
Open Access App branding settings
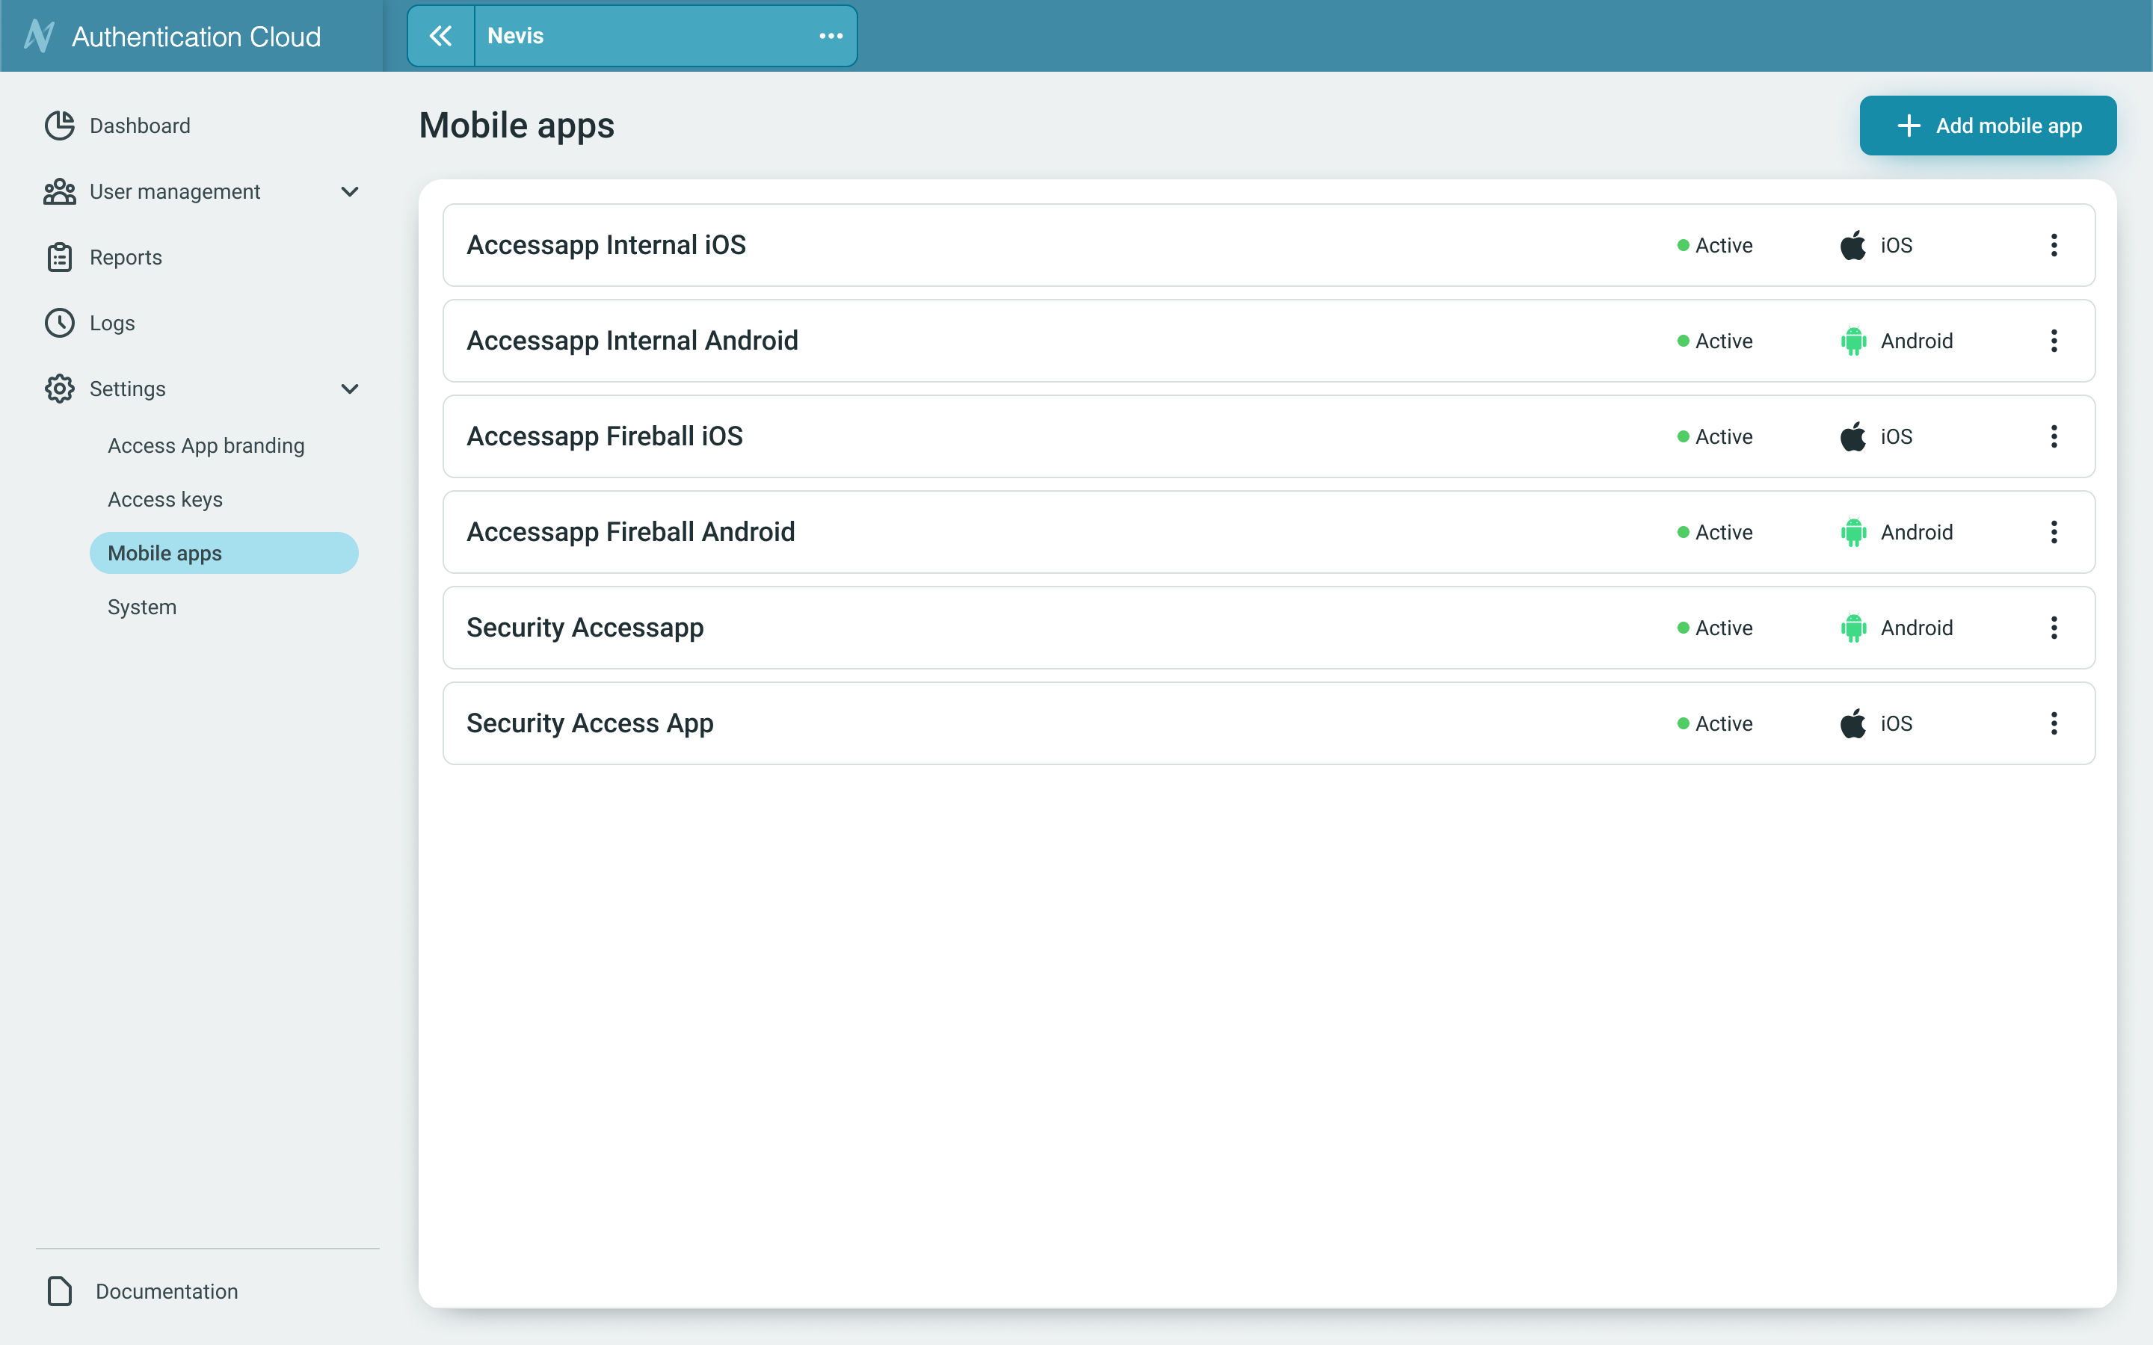[206, 445]
